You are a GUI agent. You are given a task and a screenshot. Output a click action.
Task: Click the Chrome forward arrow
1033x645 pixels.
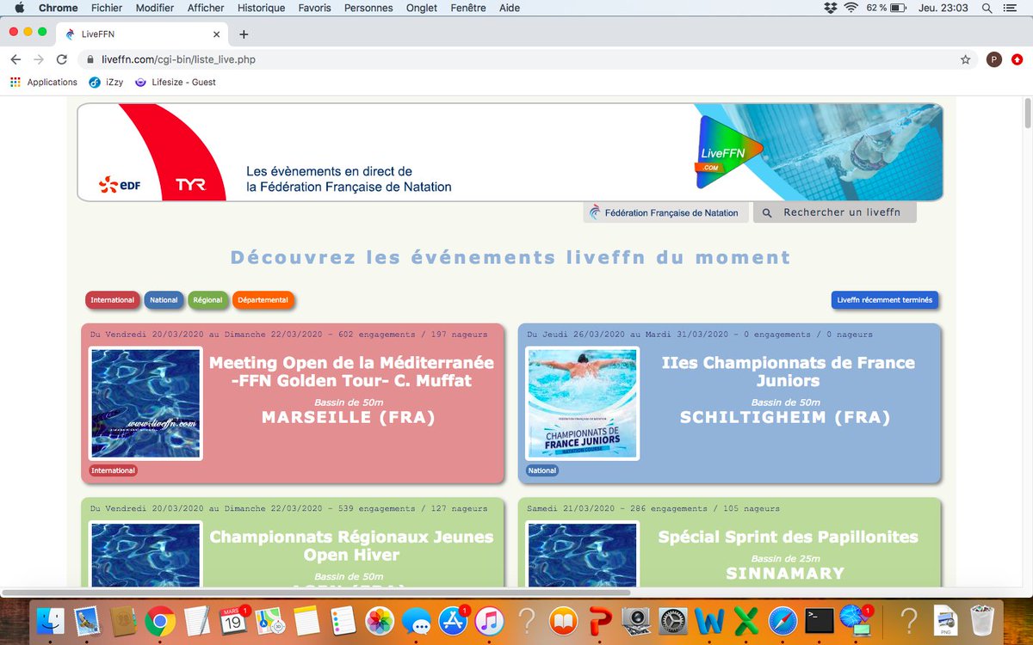pyautogui.click(x=38, y=59)
